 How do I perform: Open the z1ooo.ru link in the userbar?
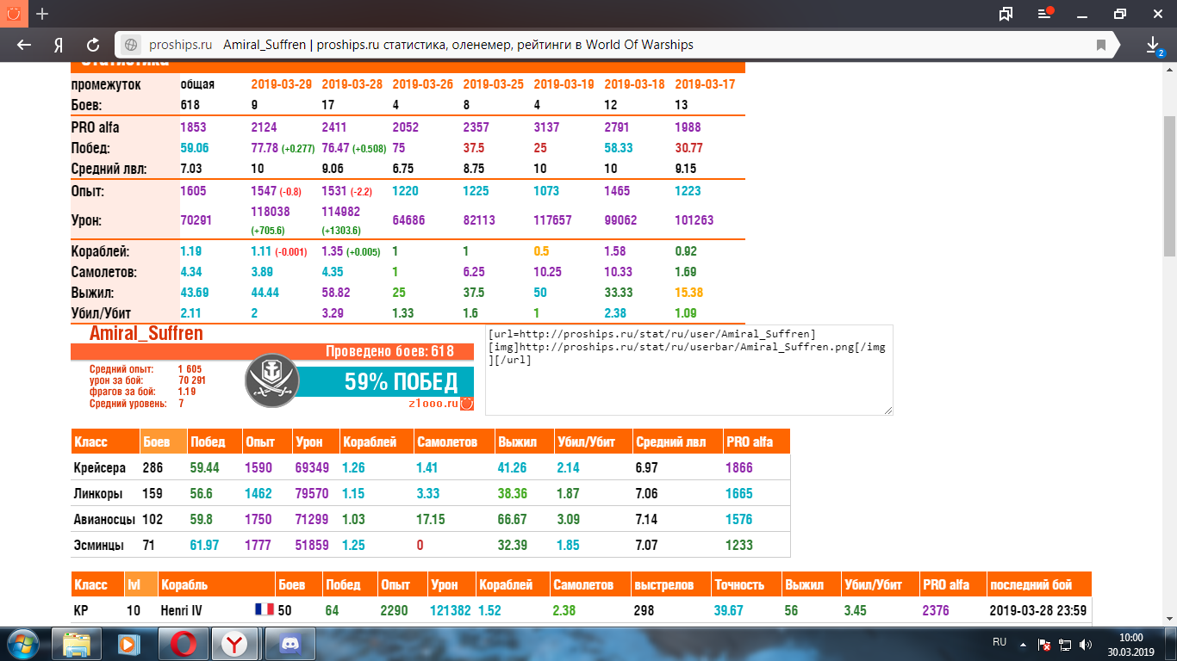pyautogui.click(x=433, y=403)
